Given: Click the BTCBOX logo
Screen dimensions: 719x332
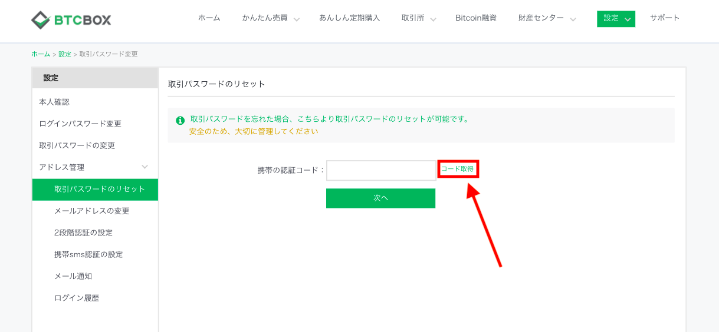Looking at the screenshot, I should coord(71,20).
